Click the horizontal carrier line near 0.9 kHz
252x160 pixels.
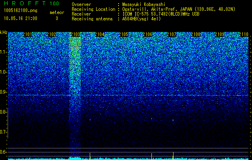[128, 95]
